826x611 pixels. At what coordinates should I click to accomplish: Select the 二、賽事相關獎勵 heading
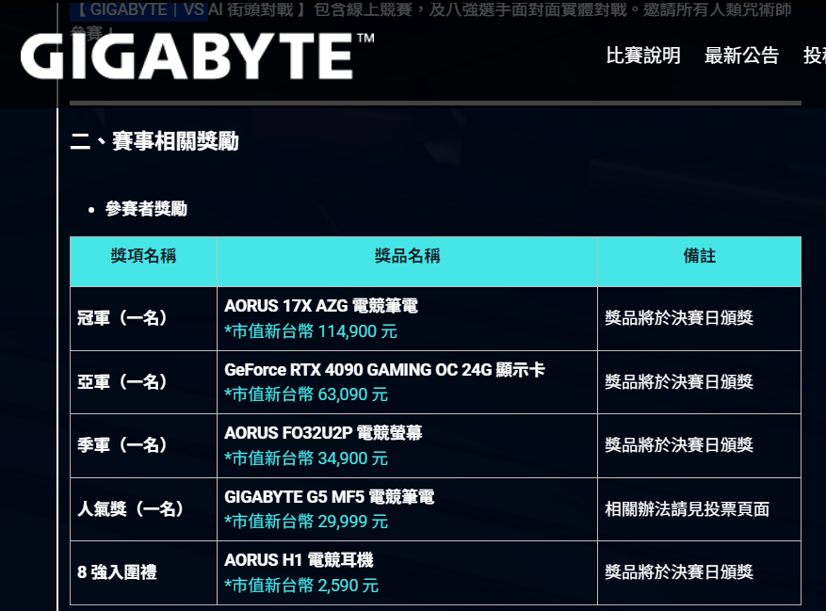tap(154, 141)
